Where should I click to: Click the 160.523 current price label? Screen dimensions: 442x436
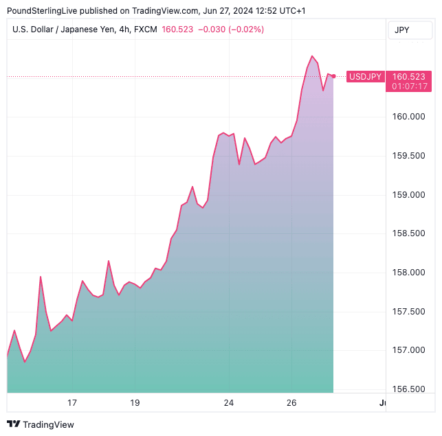tap(408, 76)
